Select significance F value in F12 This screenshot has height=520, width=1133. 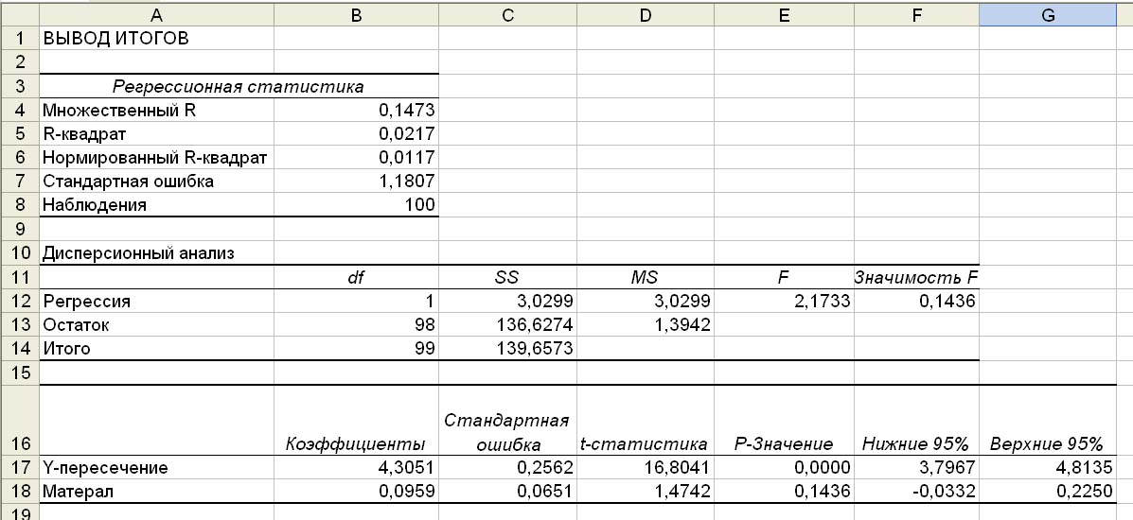(x=917, y=301)
